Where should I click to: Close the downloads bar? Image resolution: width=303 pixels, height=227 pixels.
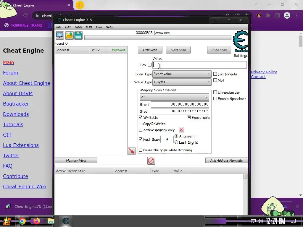[x=298, y=206]
